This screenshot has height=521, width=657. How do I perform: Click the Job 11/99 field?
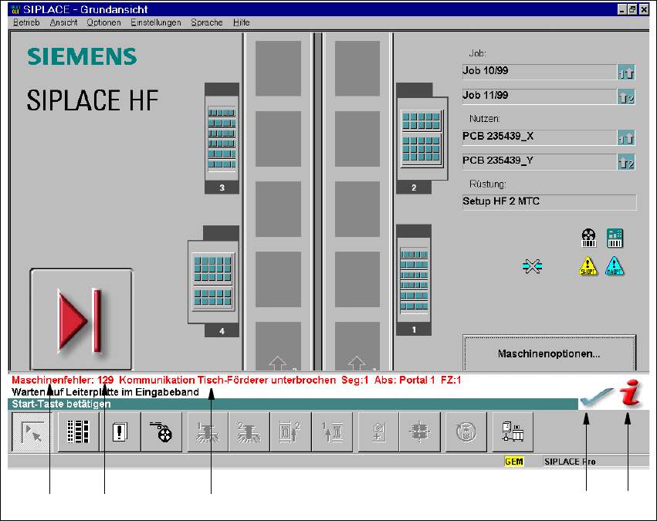(540, 96)
